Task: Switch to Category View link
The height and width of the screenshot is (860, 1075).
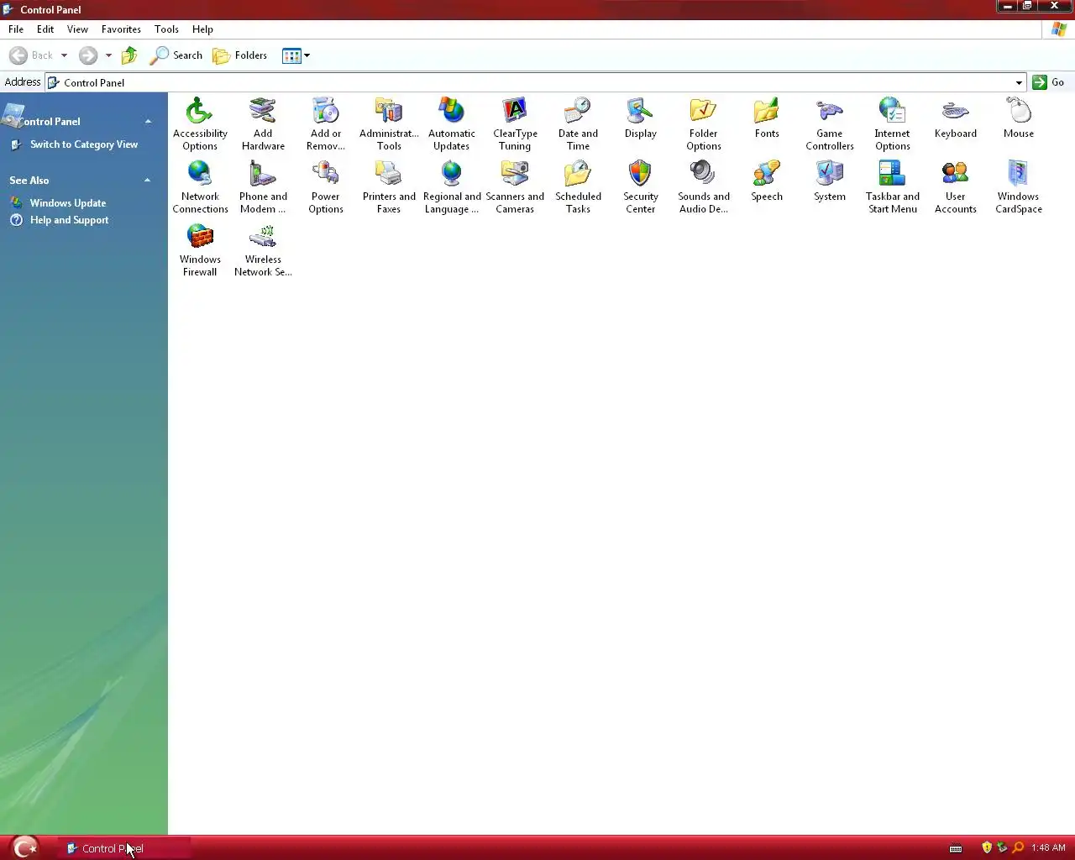Action: pos(84,144)
